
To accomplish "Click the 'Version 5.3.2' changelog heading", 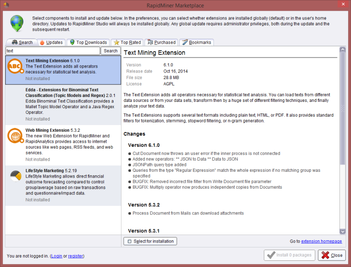I will [x=144, y=205].
